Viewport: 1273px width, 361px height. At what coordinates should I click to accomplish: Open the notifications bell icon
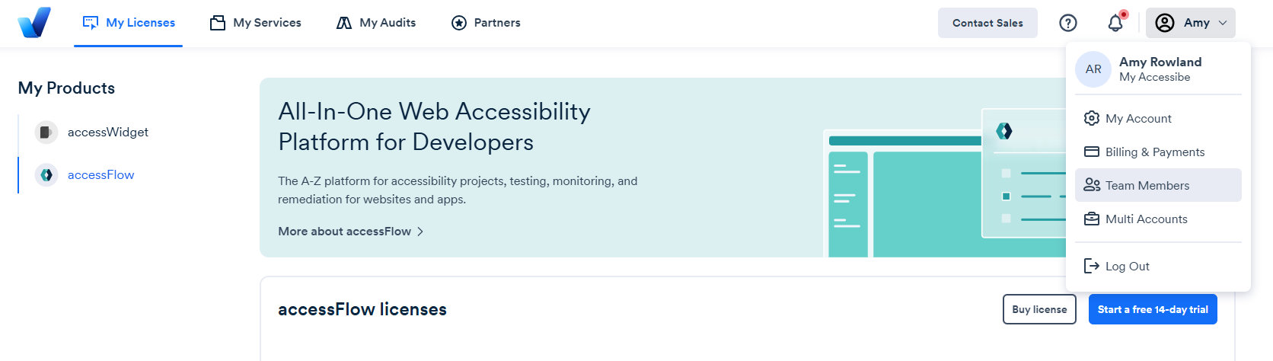point(1115,23)
